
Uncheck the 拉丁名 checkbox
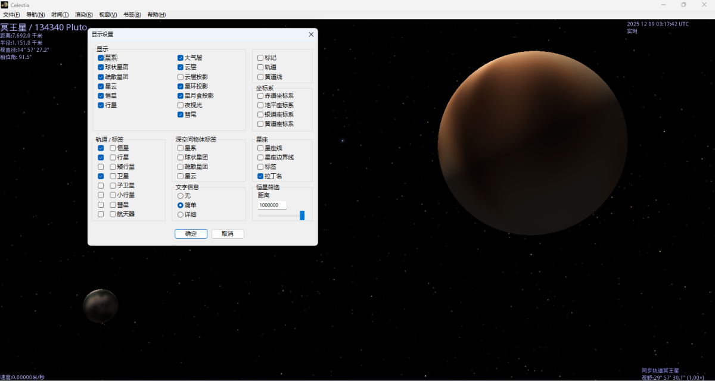pos(260,176)
